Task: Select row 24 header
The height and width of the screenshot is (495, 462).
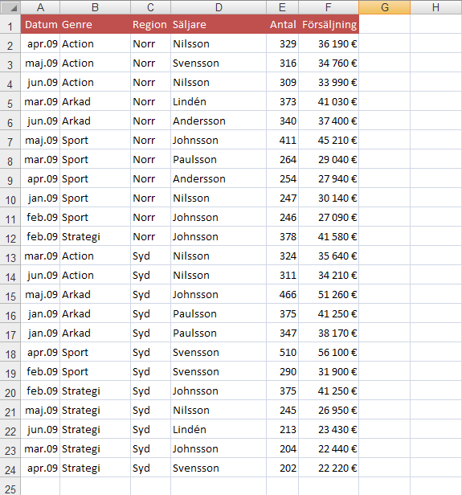Action: point(10,468)
